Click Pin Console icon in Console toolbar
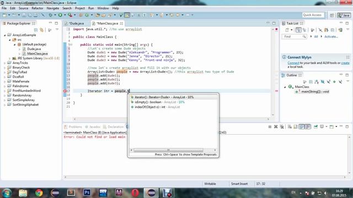353x198 pixels. click(x=315, y=127)
